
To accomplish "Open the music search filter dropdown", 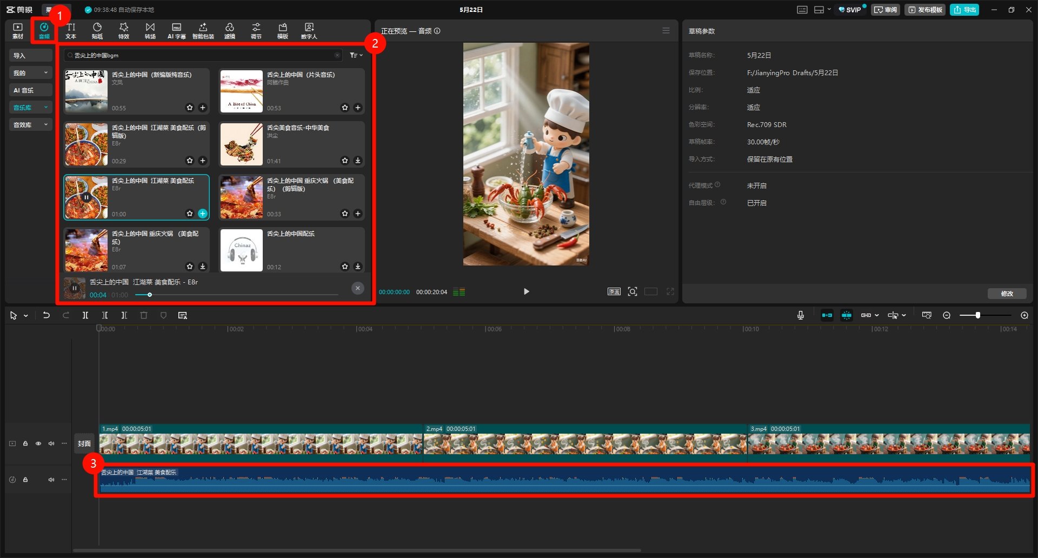I will (x=356, y=55).
